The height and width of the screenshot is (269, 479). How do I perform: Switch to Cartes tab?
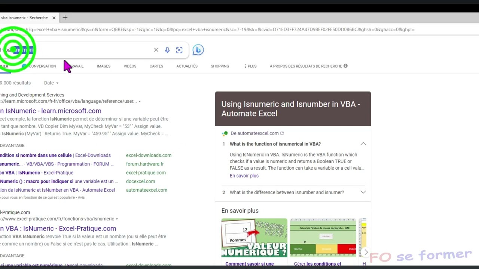(x=156, y=66)
